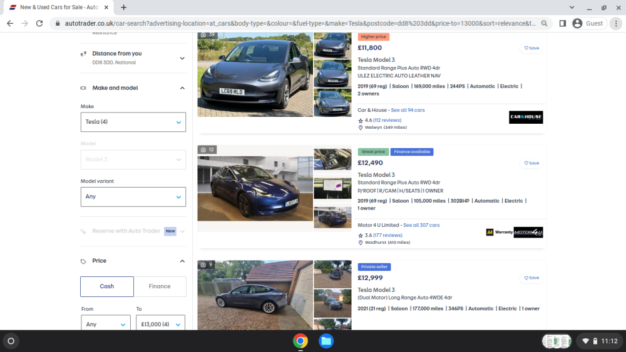Screen dimensions: 626x352
Task: Open the Files app in shelf
Action: pos(326,341)
